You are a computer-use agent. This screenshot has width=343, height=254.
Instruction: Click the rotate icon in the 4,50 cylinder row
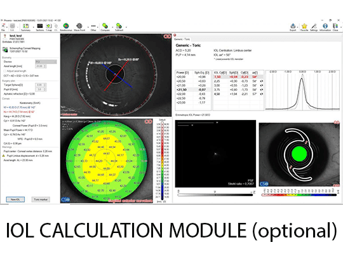click(262, 94)
